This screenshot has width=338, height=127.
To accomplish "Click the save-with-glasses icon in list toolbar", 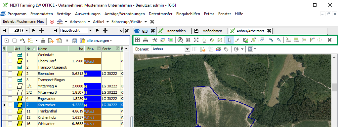I will click(x=75, y=40).
